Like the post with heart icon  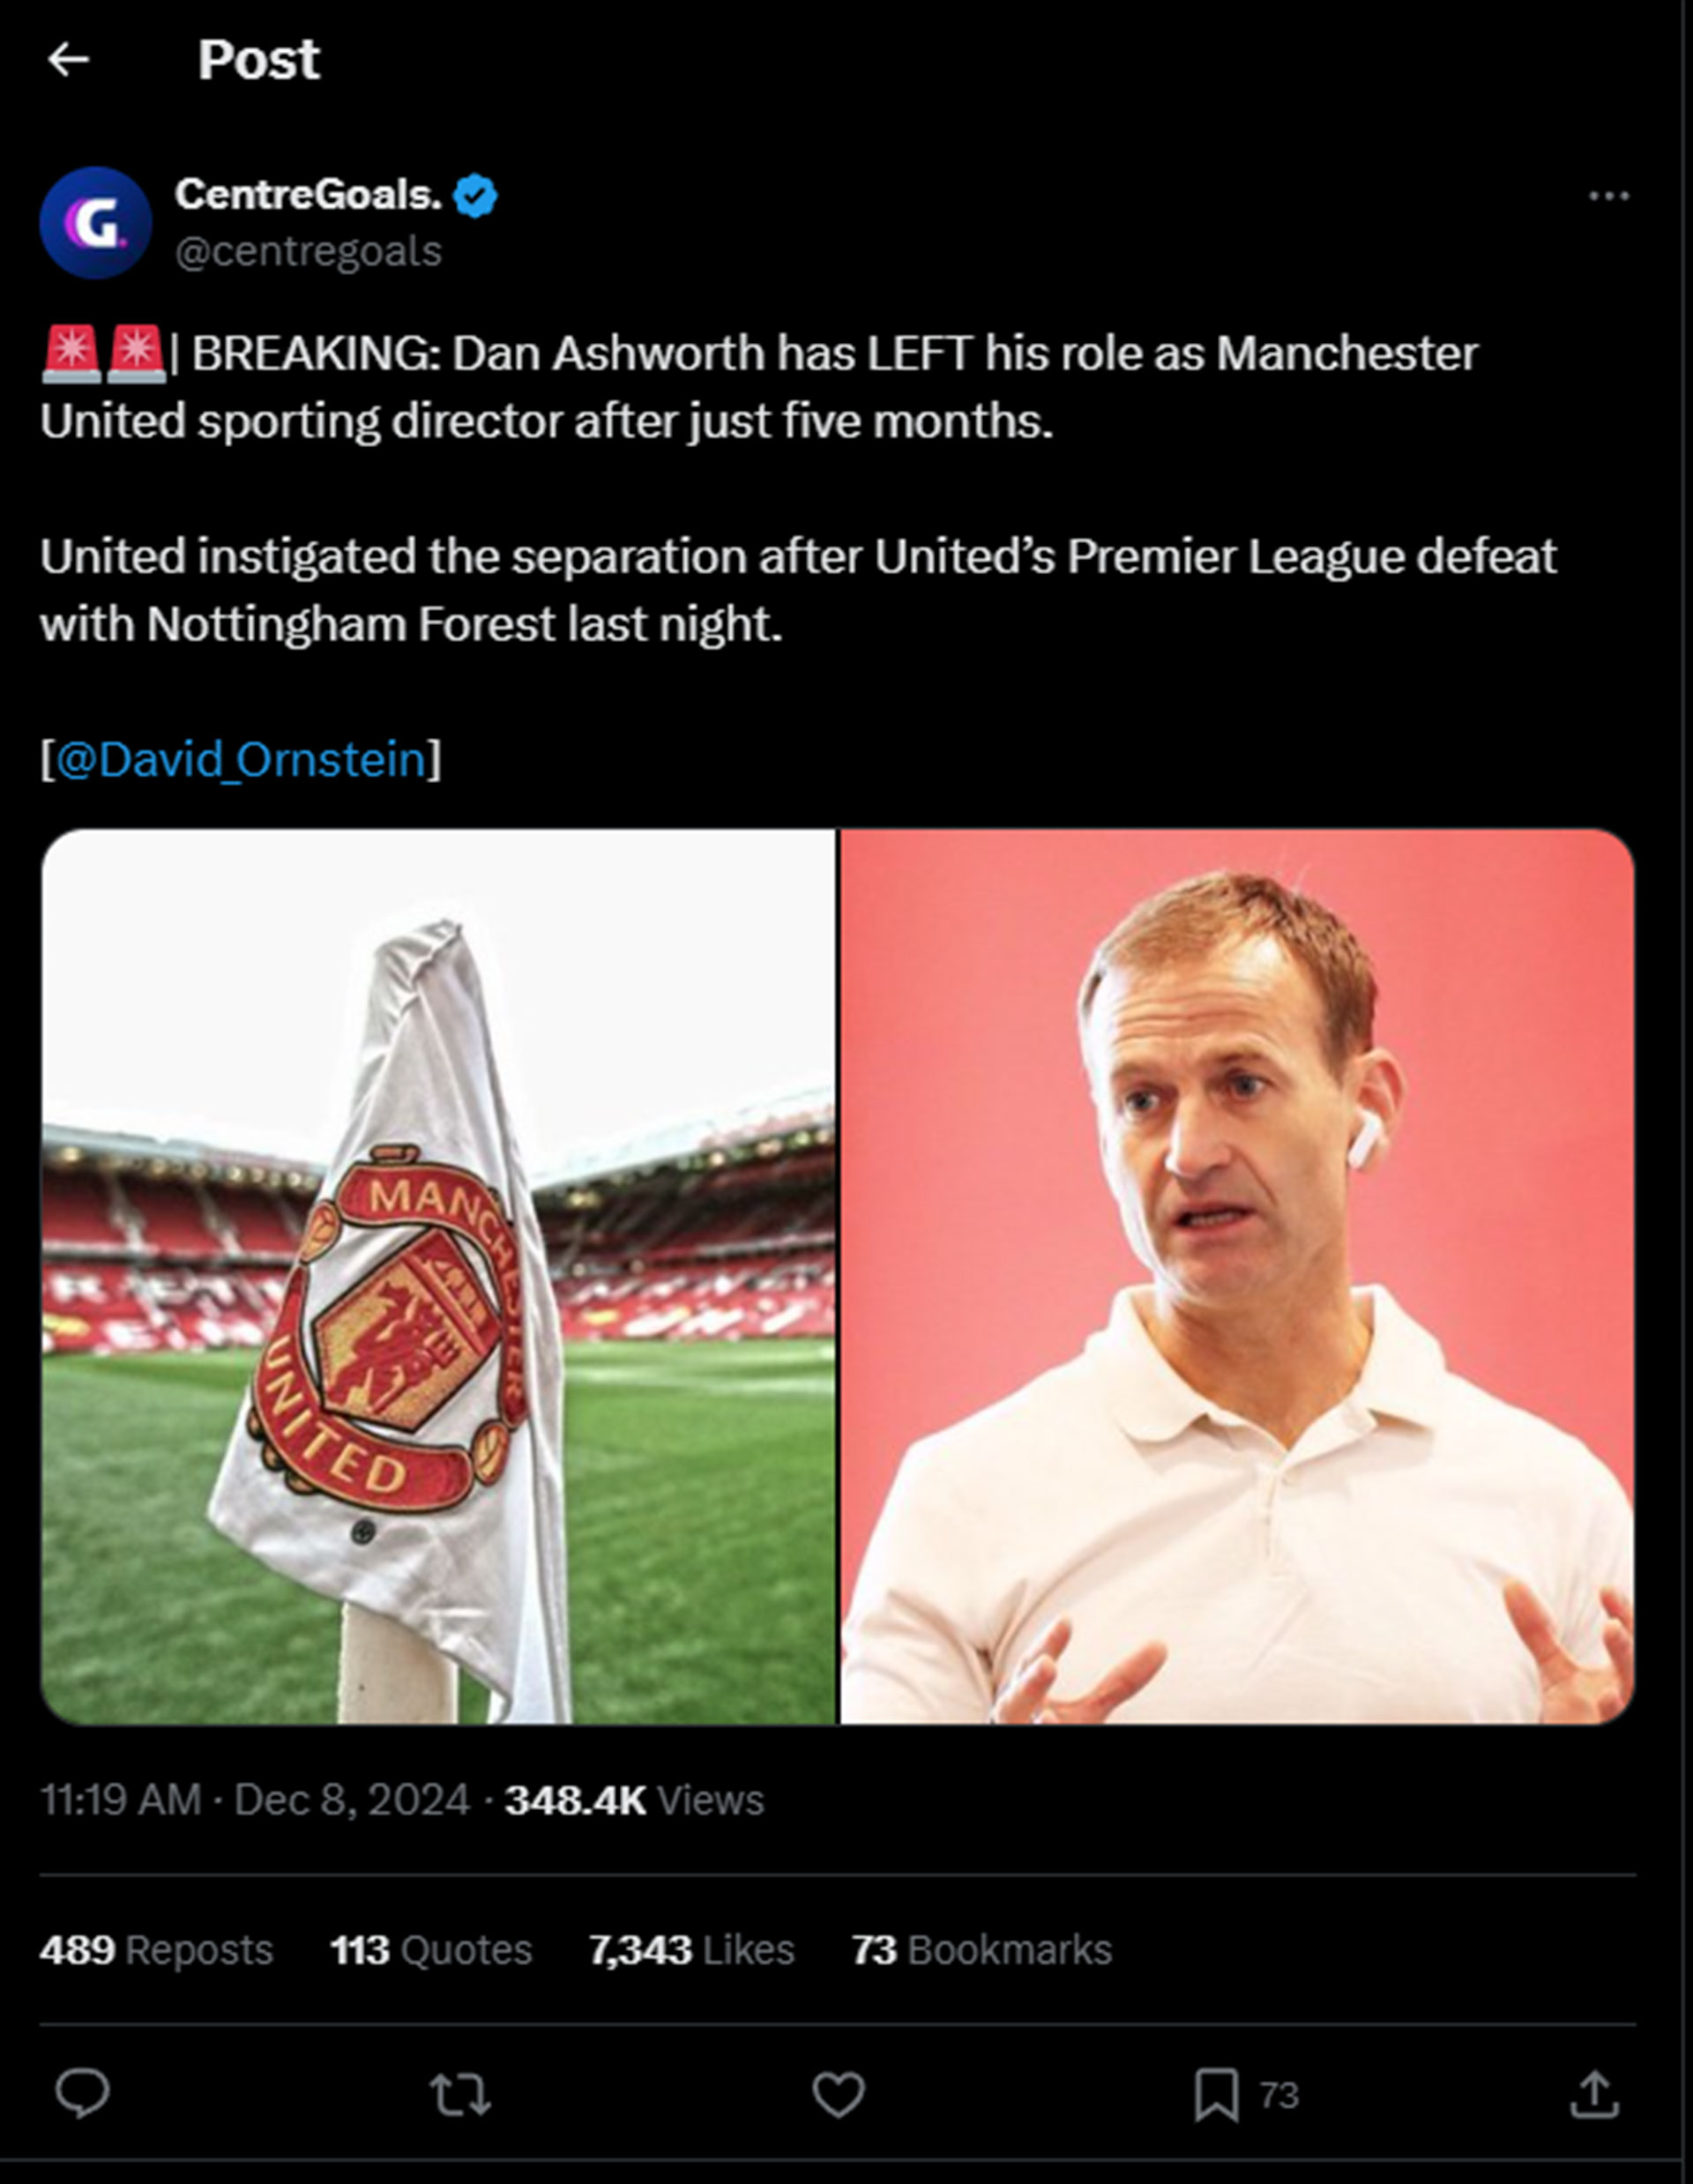838,2094
